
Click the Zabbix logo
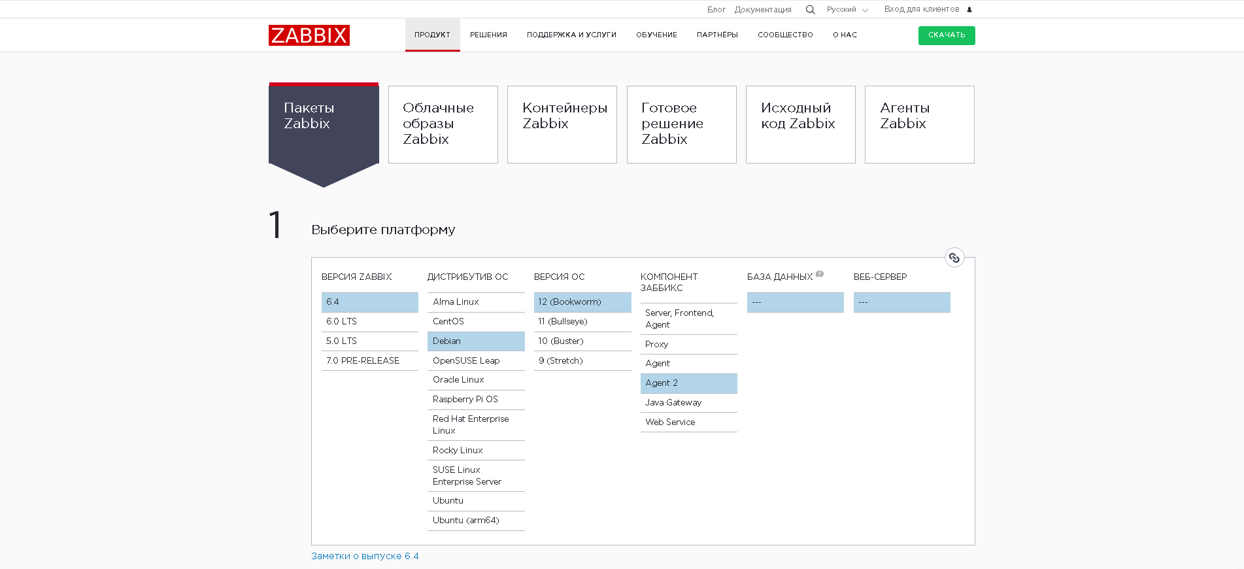(x=309, y=35)
